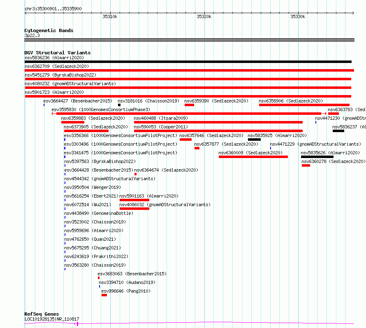
Task: Select nsv6373905 (Sedlazeck2020) label
Action: tap(96, 127)
